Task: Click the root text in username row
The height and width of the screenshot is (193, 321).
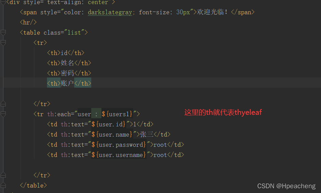Action: 160,155
